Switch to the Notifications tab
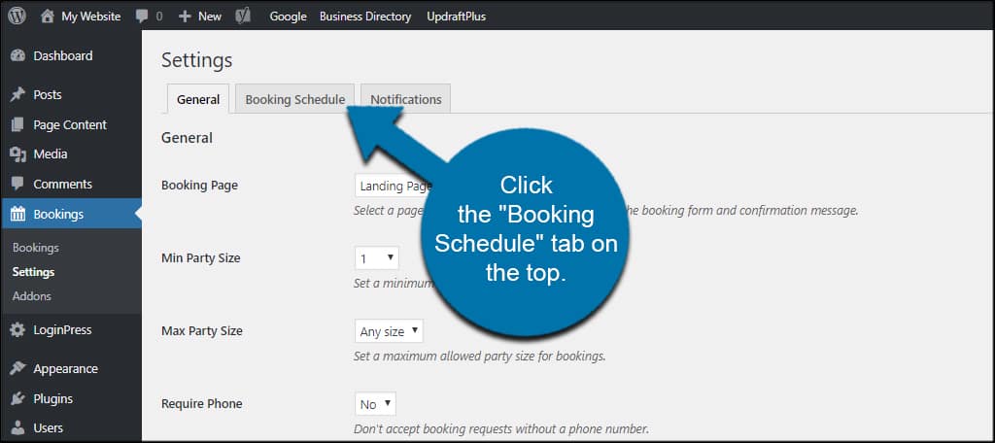This screenshot has height=443, width=995. pos(405,99)
